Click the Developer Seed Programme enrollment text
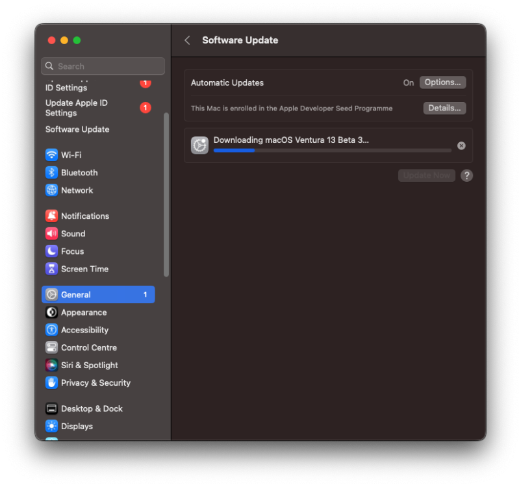Viewport: 521px width, 487px height. [x=292, y=108]
